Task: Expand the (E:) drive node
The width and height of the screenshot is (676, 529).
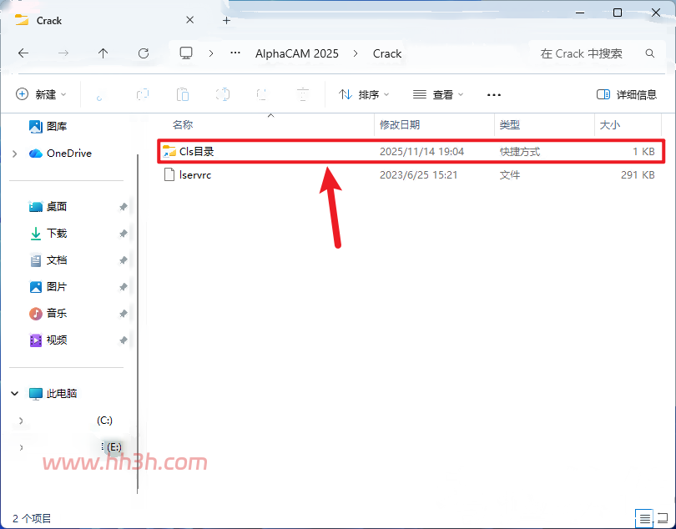Action: tap(21, 447)
